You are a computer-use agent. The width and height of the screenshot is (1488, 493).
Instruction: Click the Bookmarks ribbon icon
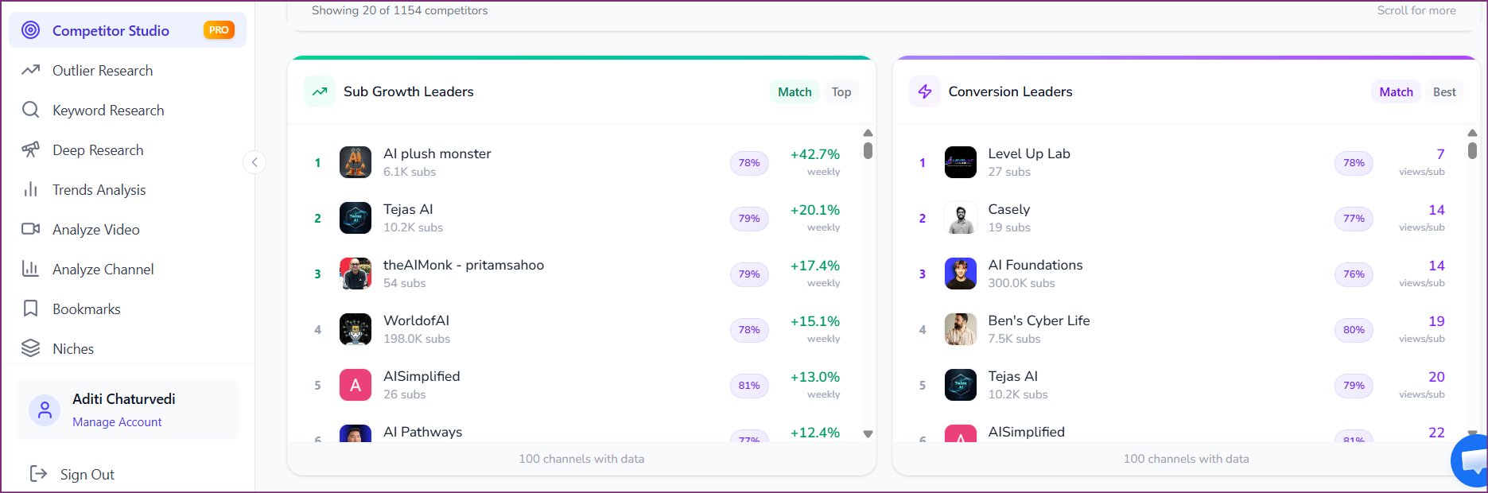point(30,309)
